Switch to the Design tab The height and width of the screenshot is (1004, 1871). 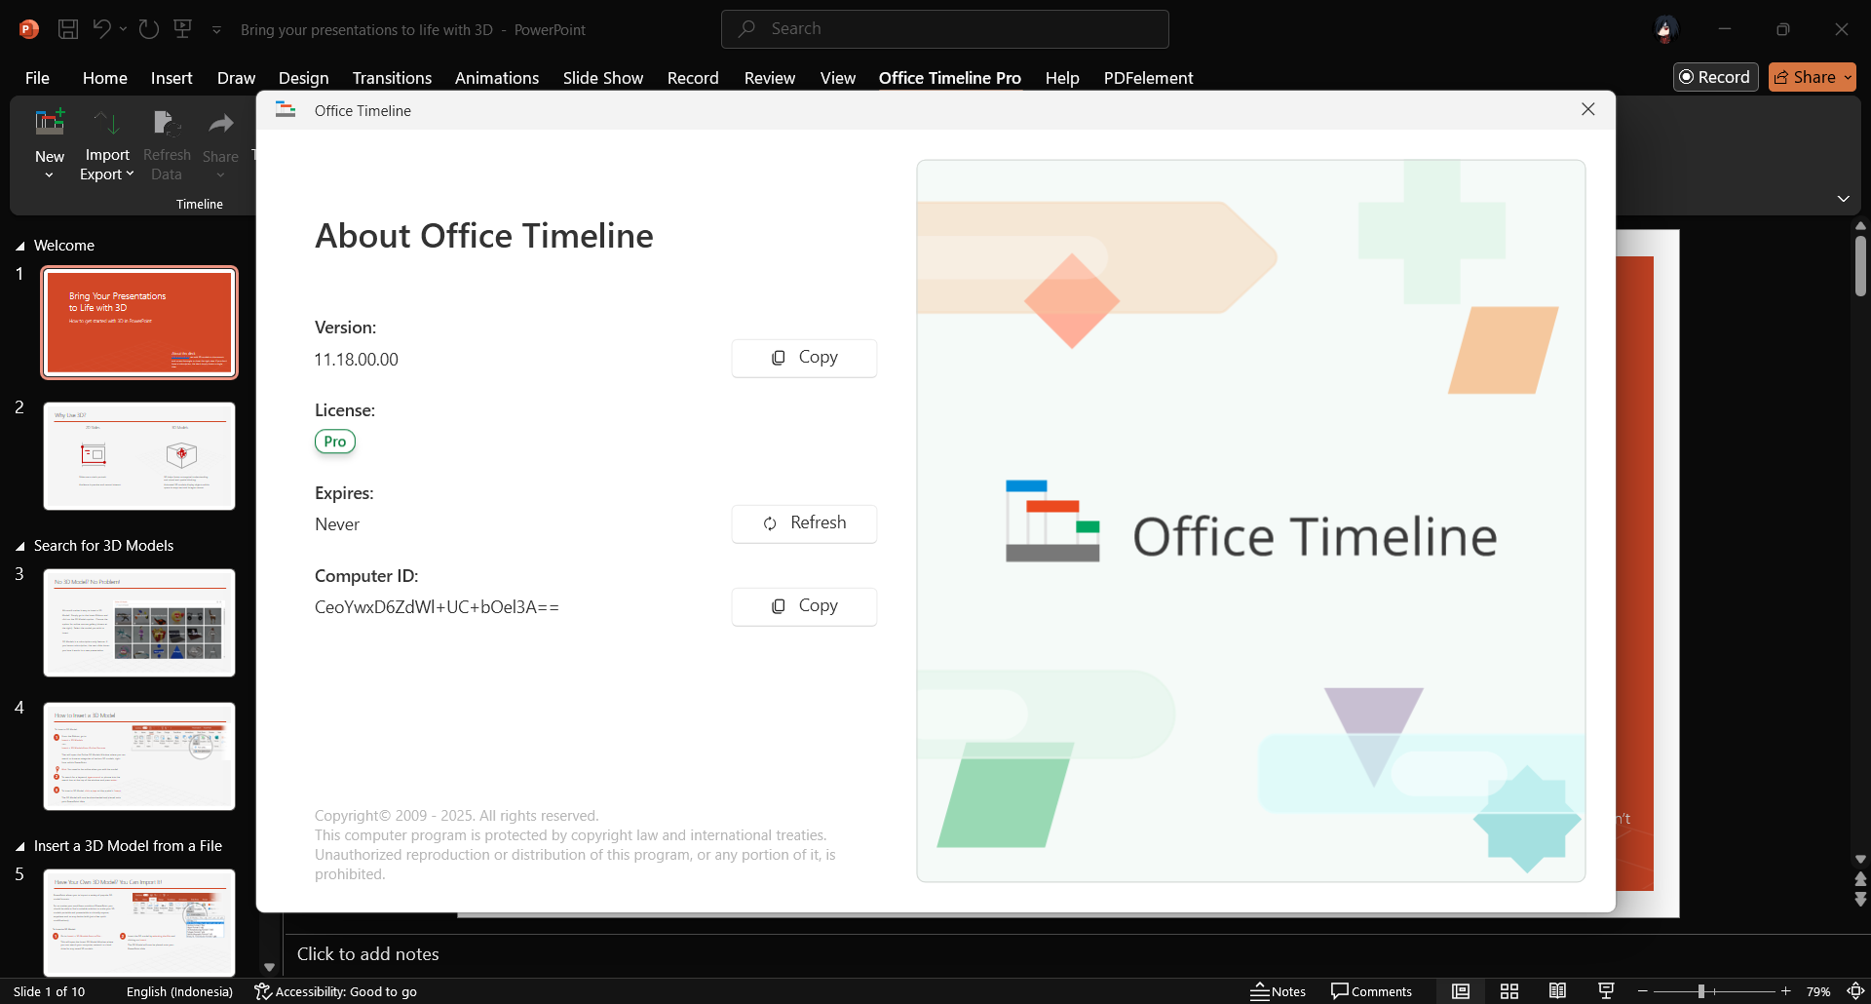[303, 78]
